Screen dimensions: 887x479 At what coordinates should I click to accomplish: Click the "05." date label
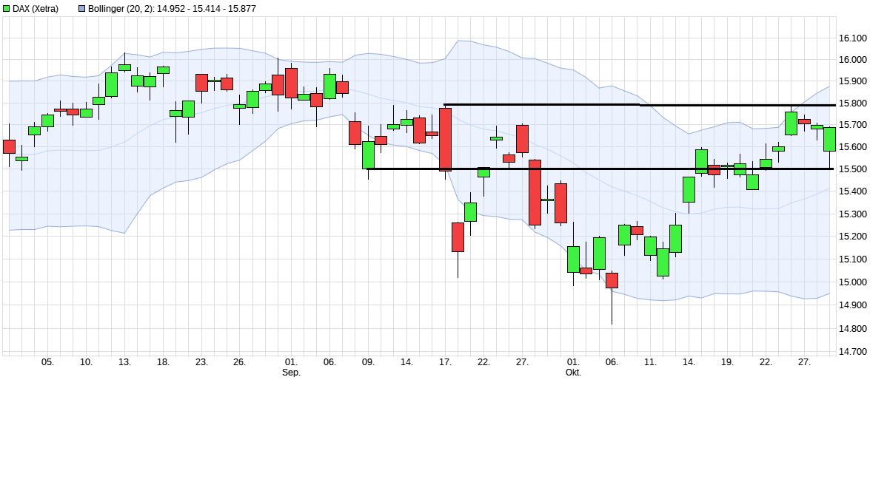tap(47, 363)
